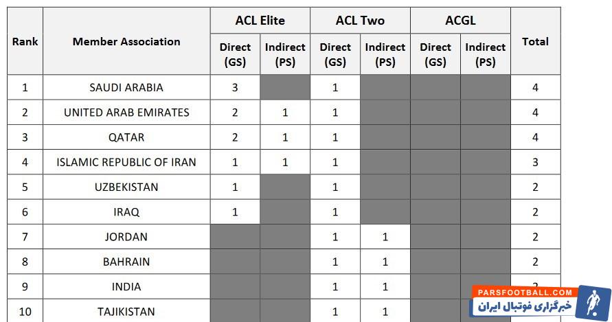This screenshot has width=612, height=322.
Task: Select the ACGL column header
Action: click(x=460, y=21)
